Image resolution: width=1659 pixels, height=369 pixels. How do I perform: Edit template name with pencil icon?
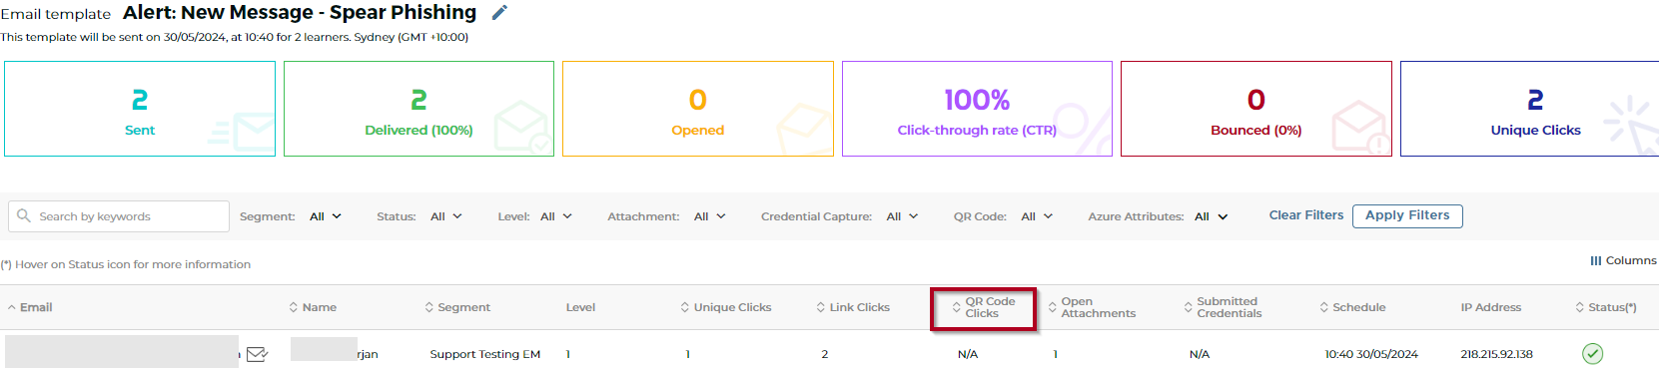[x=500, y=12]
